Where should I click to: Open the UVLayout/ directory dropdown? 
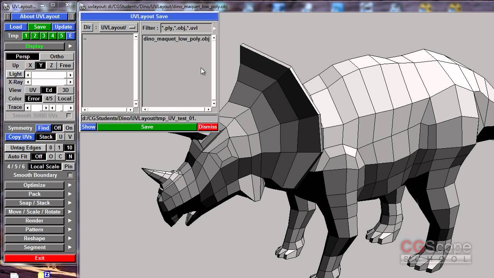pyautogui.click(x=119, y=28)
